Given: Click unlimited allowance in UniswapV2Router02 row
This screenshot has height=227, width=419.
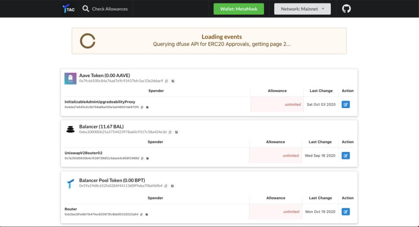Looking at the screenshot, I should (x=291, y=155).
